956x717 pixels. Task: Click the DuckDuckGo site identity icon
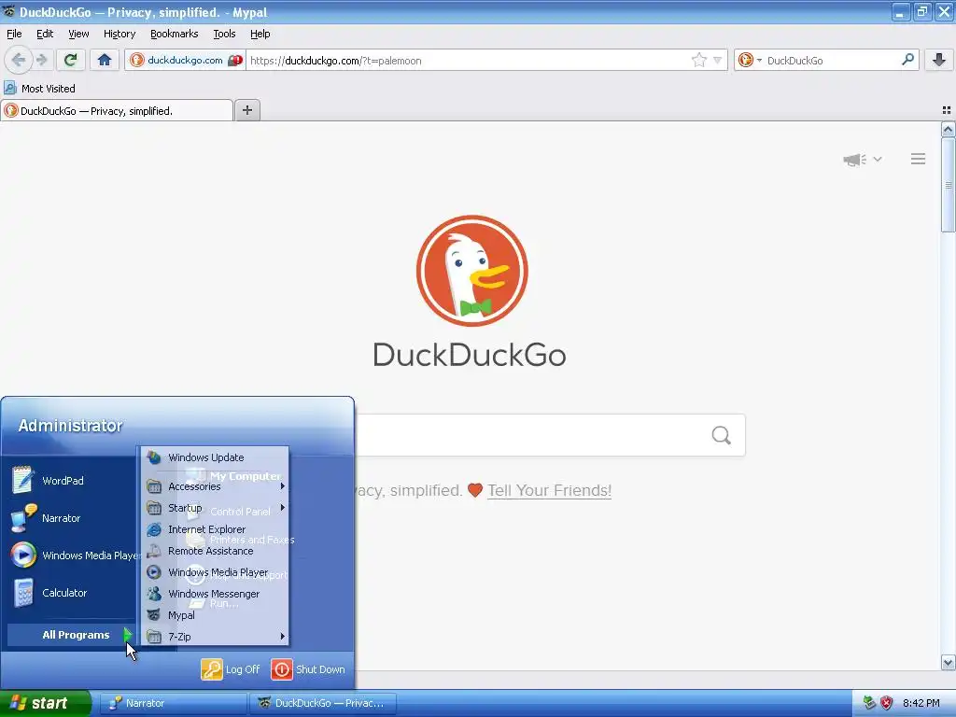tap(137, 60)
